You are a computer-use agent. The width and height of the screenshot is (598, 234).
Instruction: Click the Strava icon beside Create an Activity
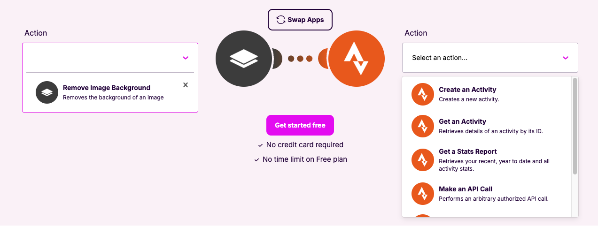(x=422, y=94)
